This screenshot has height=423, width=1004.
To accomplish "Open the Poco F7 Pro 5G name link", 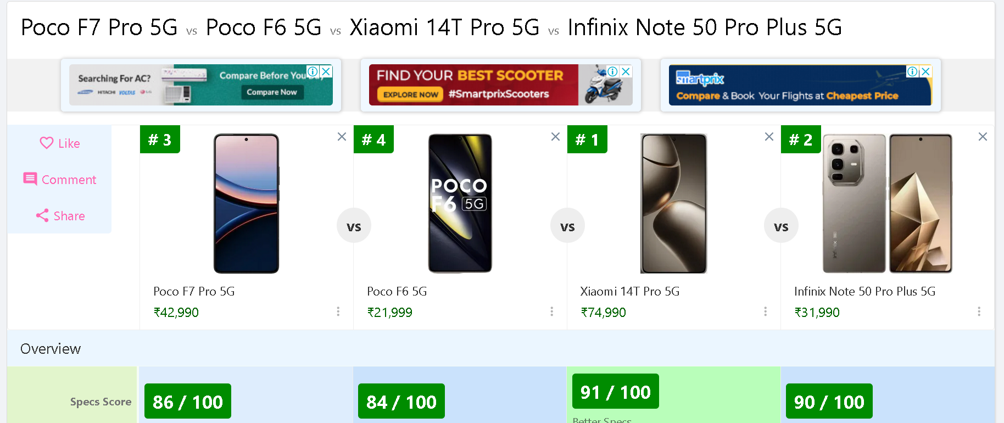I will 194,291.
